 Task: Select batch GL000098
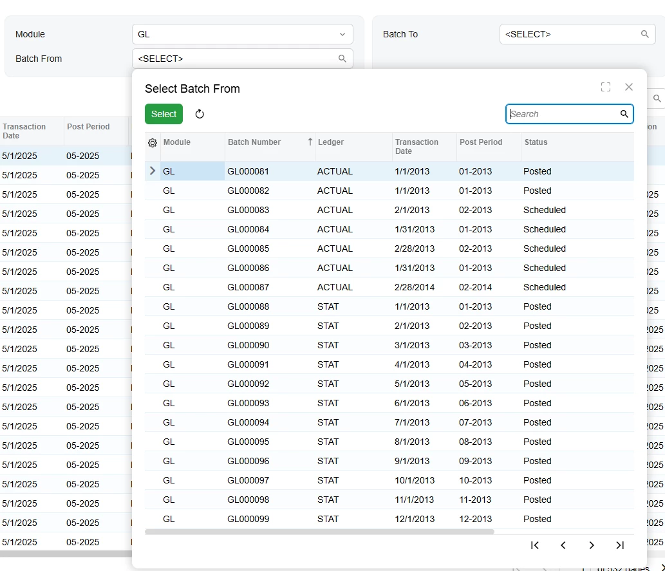pyautogui.click(x=389, y=500)
